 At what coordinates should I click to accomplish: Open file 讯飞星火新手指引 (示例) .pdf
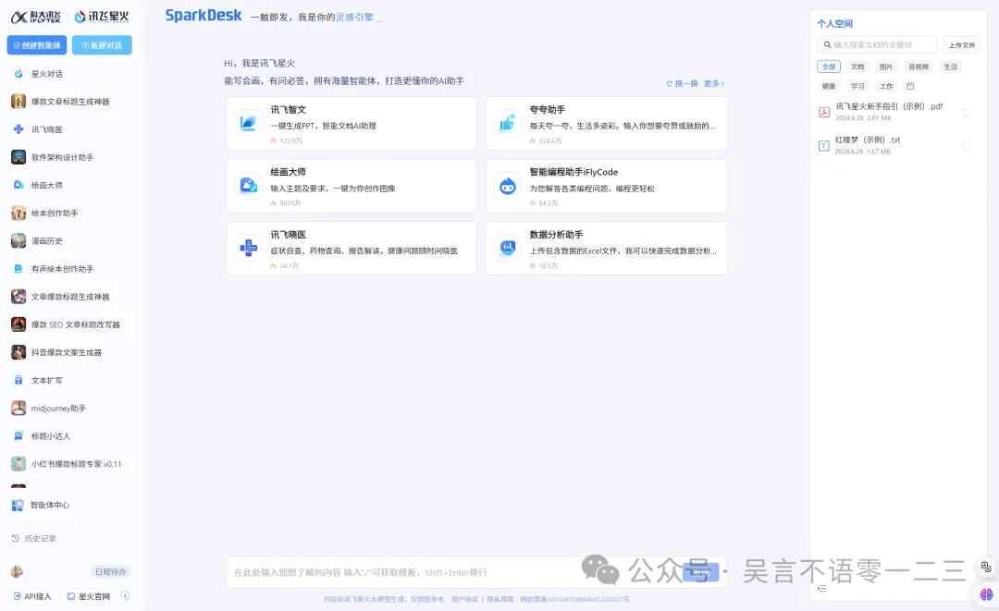tap(889, 106)
